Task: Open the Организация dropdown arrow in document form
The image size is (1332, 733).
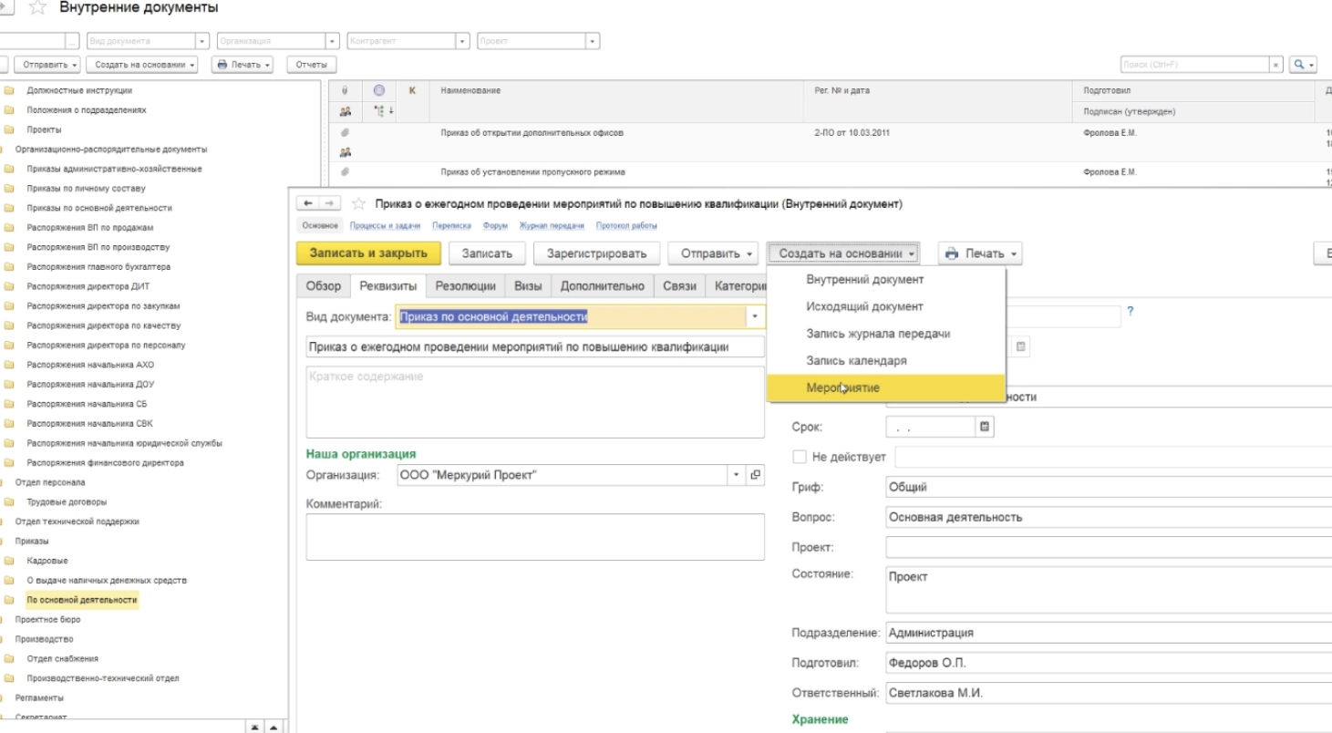Action: [x=738, y=475]
